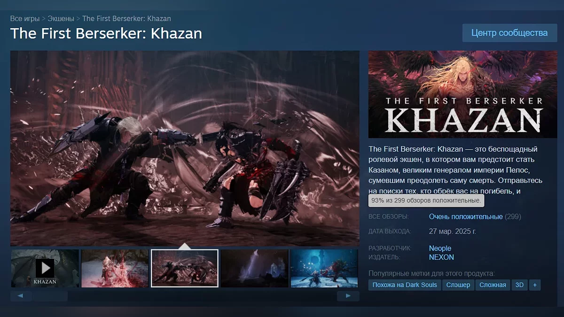Select the blue ice fight thumbnail
This screenshot has height=317, width=564.
324,268
